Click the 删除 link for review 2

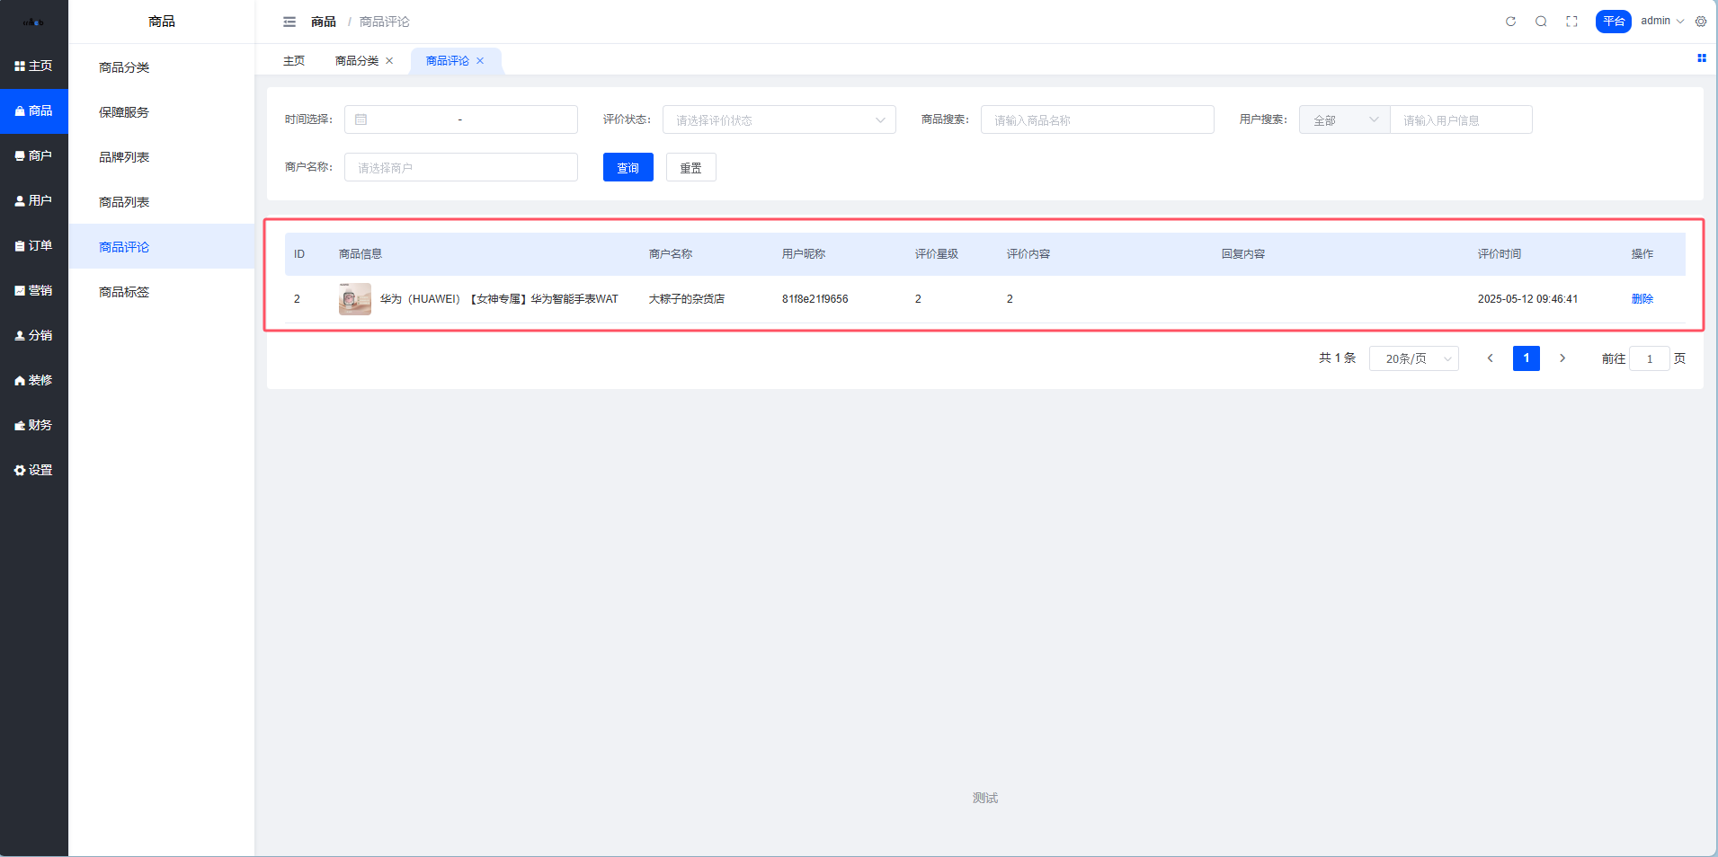[x=1642, y=299]
